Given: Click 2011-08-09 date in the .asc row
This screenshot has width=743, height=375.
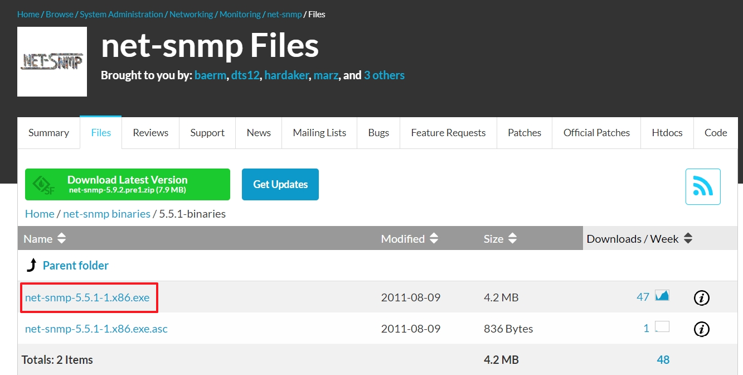Looking at the screenshot, I should coord(411,329).
